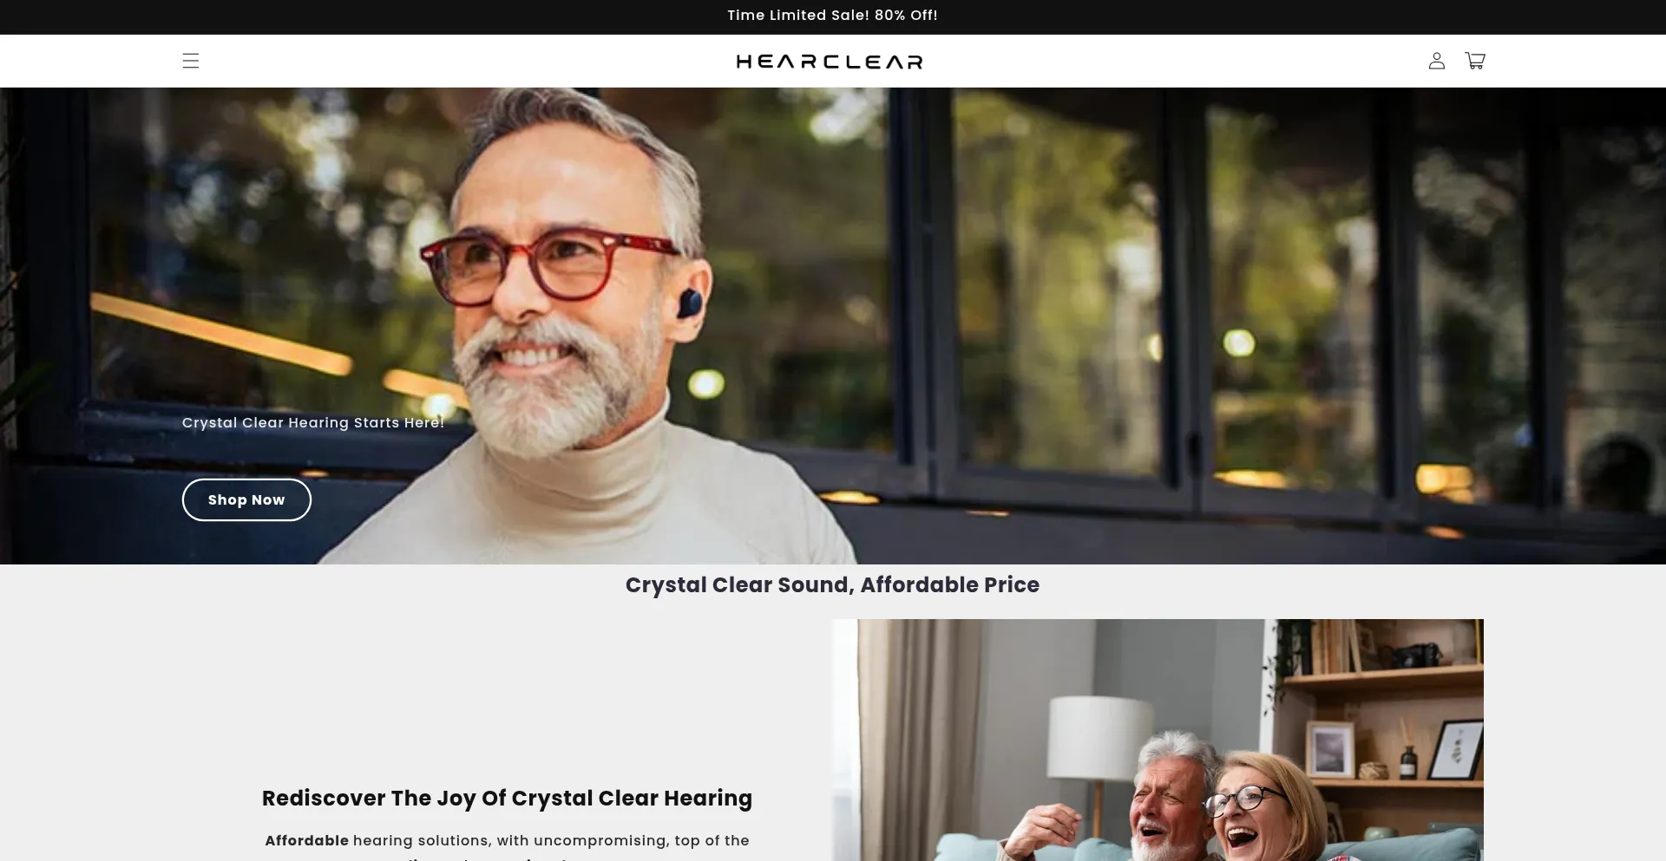1666x861 pixels.
Task: Click the Shop Now button
Action: (x=246, y=499)
